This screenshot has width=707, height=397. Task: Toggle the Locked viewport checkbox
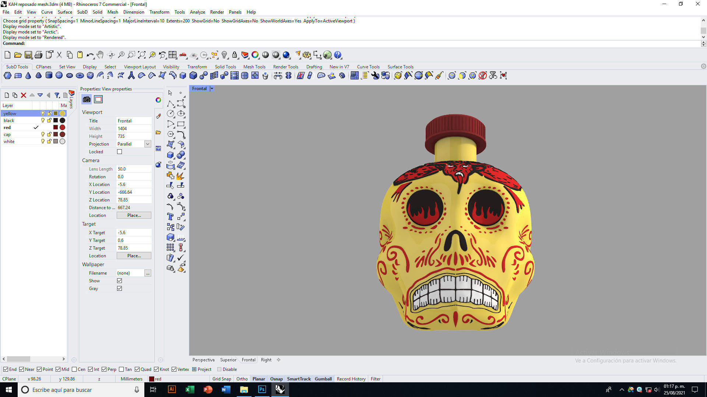(119, 152)
